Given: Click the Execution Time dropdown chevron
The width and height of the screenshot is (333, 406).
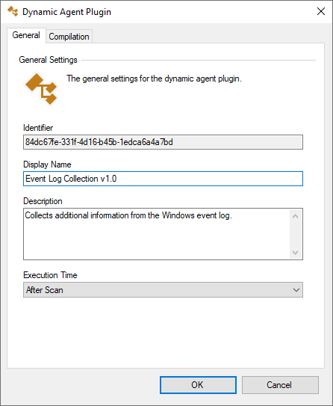Looking at the screenshot, I should 296,290.
